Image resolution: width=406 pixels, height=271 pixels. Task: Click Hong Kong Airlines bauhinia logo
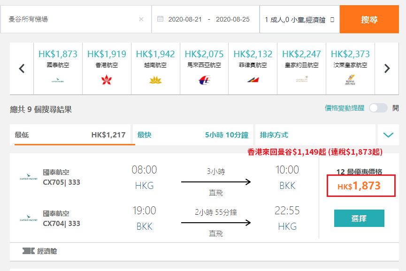[x=107, y=80]
